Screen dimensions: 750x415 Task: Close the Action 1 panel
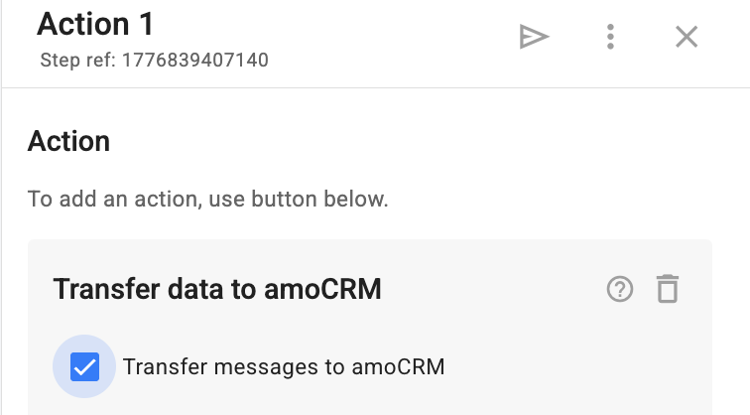pyautogui.click(x=687, y=37)
